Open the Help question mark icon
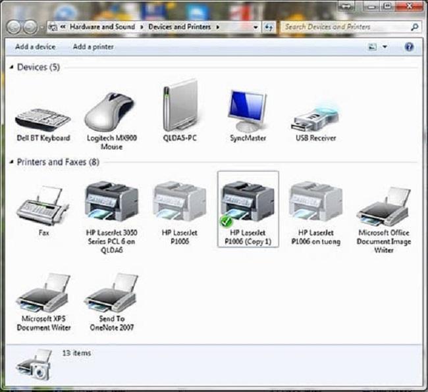428x392 pixels. pos(409,47)
